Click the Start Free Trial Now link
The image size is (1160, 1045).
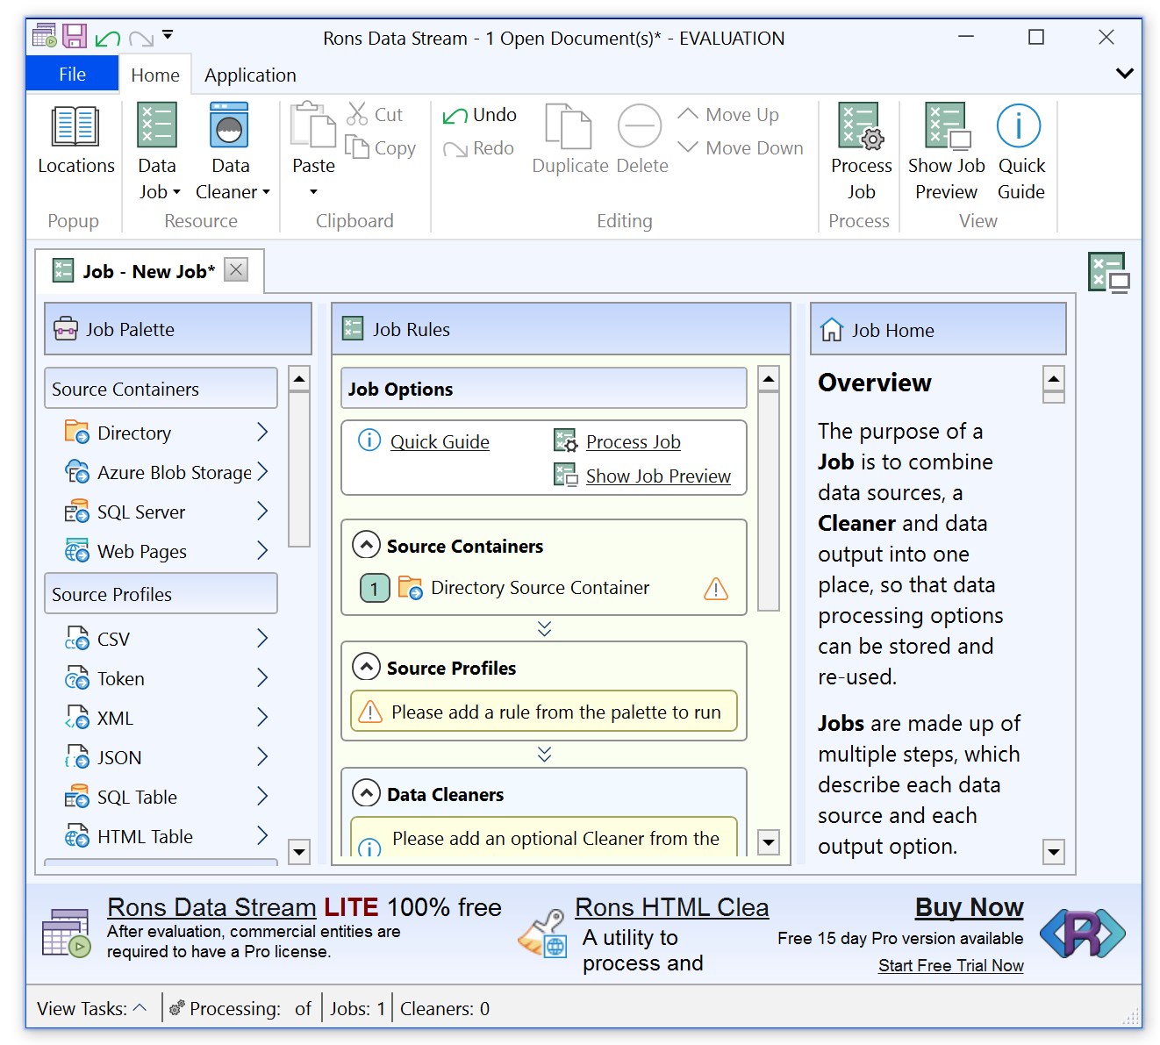pyautogui.click(x=950, y=965)
